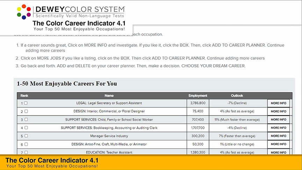Viewport: 302px width, 170px height.
Task: Select checkbox for Child, Family or School Social Worker
Action: pyautogui.click(x=26, y=119)
